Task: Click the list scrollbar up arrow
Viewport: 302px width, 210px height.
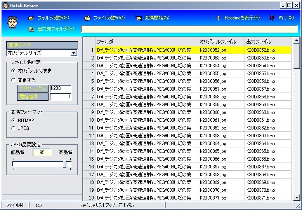Action: coord(297,40)
